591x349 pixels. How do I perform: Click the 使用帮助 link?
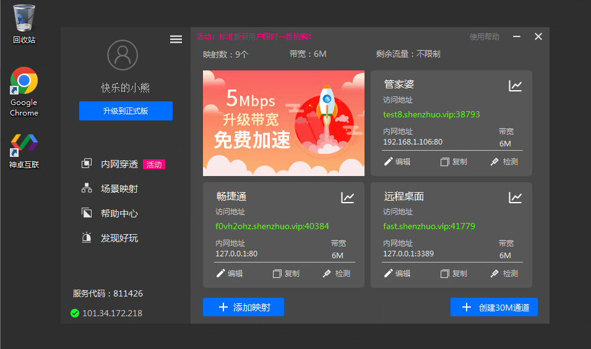485,36
